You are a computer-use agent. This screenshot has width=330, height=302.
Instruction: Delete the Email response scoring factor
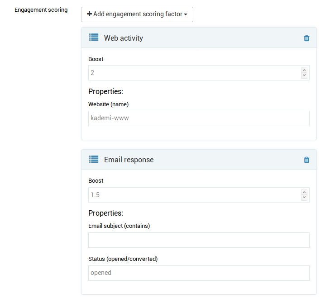click(x=306, y=160)
